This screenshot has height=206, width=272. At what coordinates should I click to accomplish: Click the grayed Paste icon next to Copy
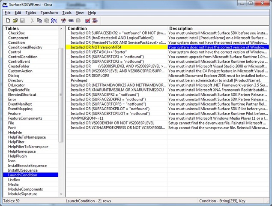47,21
